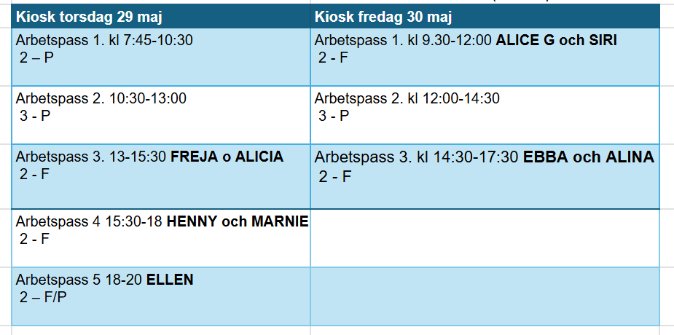Click "2 - F" under Friday's Arbetspass 1
Screen dimensions: 674x335
(334, 57)
